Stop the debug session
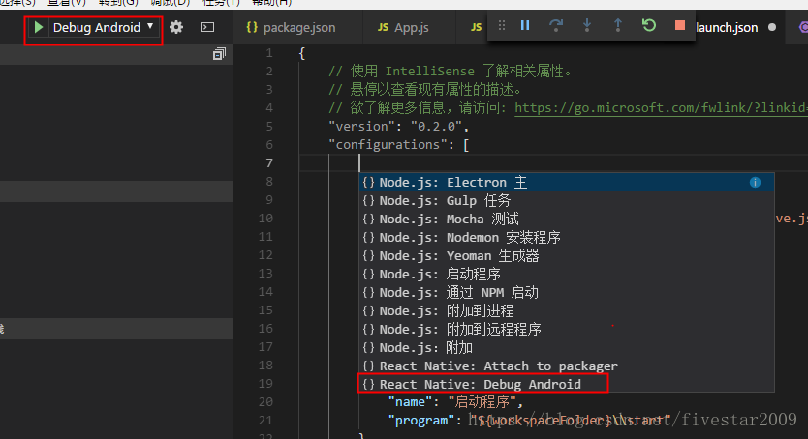This screenshot has width=808, height=439. [680, 25]
